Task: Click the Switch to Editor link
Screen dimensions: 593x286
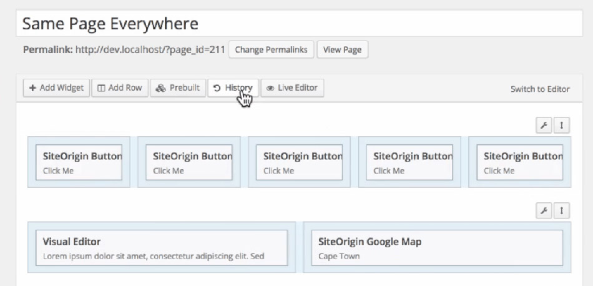Action: tap(540, 89)
